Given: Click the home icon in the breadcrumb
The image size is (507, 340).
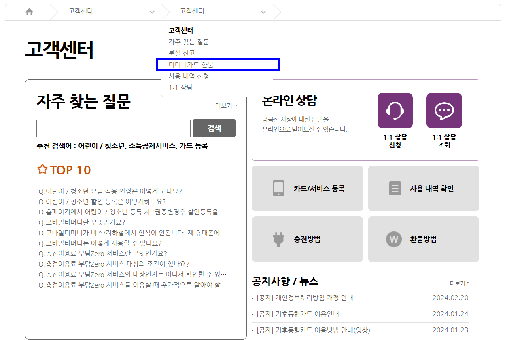Looking at the screenshot, I should click(x=29, y=12).
